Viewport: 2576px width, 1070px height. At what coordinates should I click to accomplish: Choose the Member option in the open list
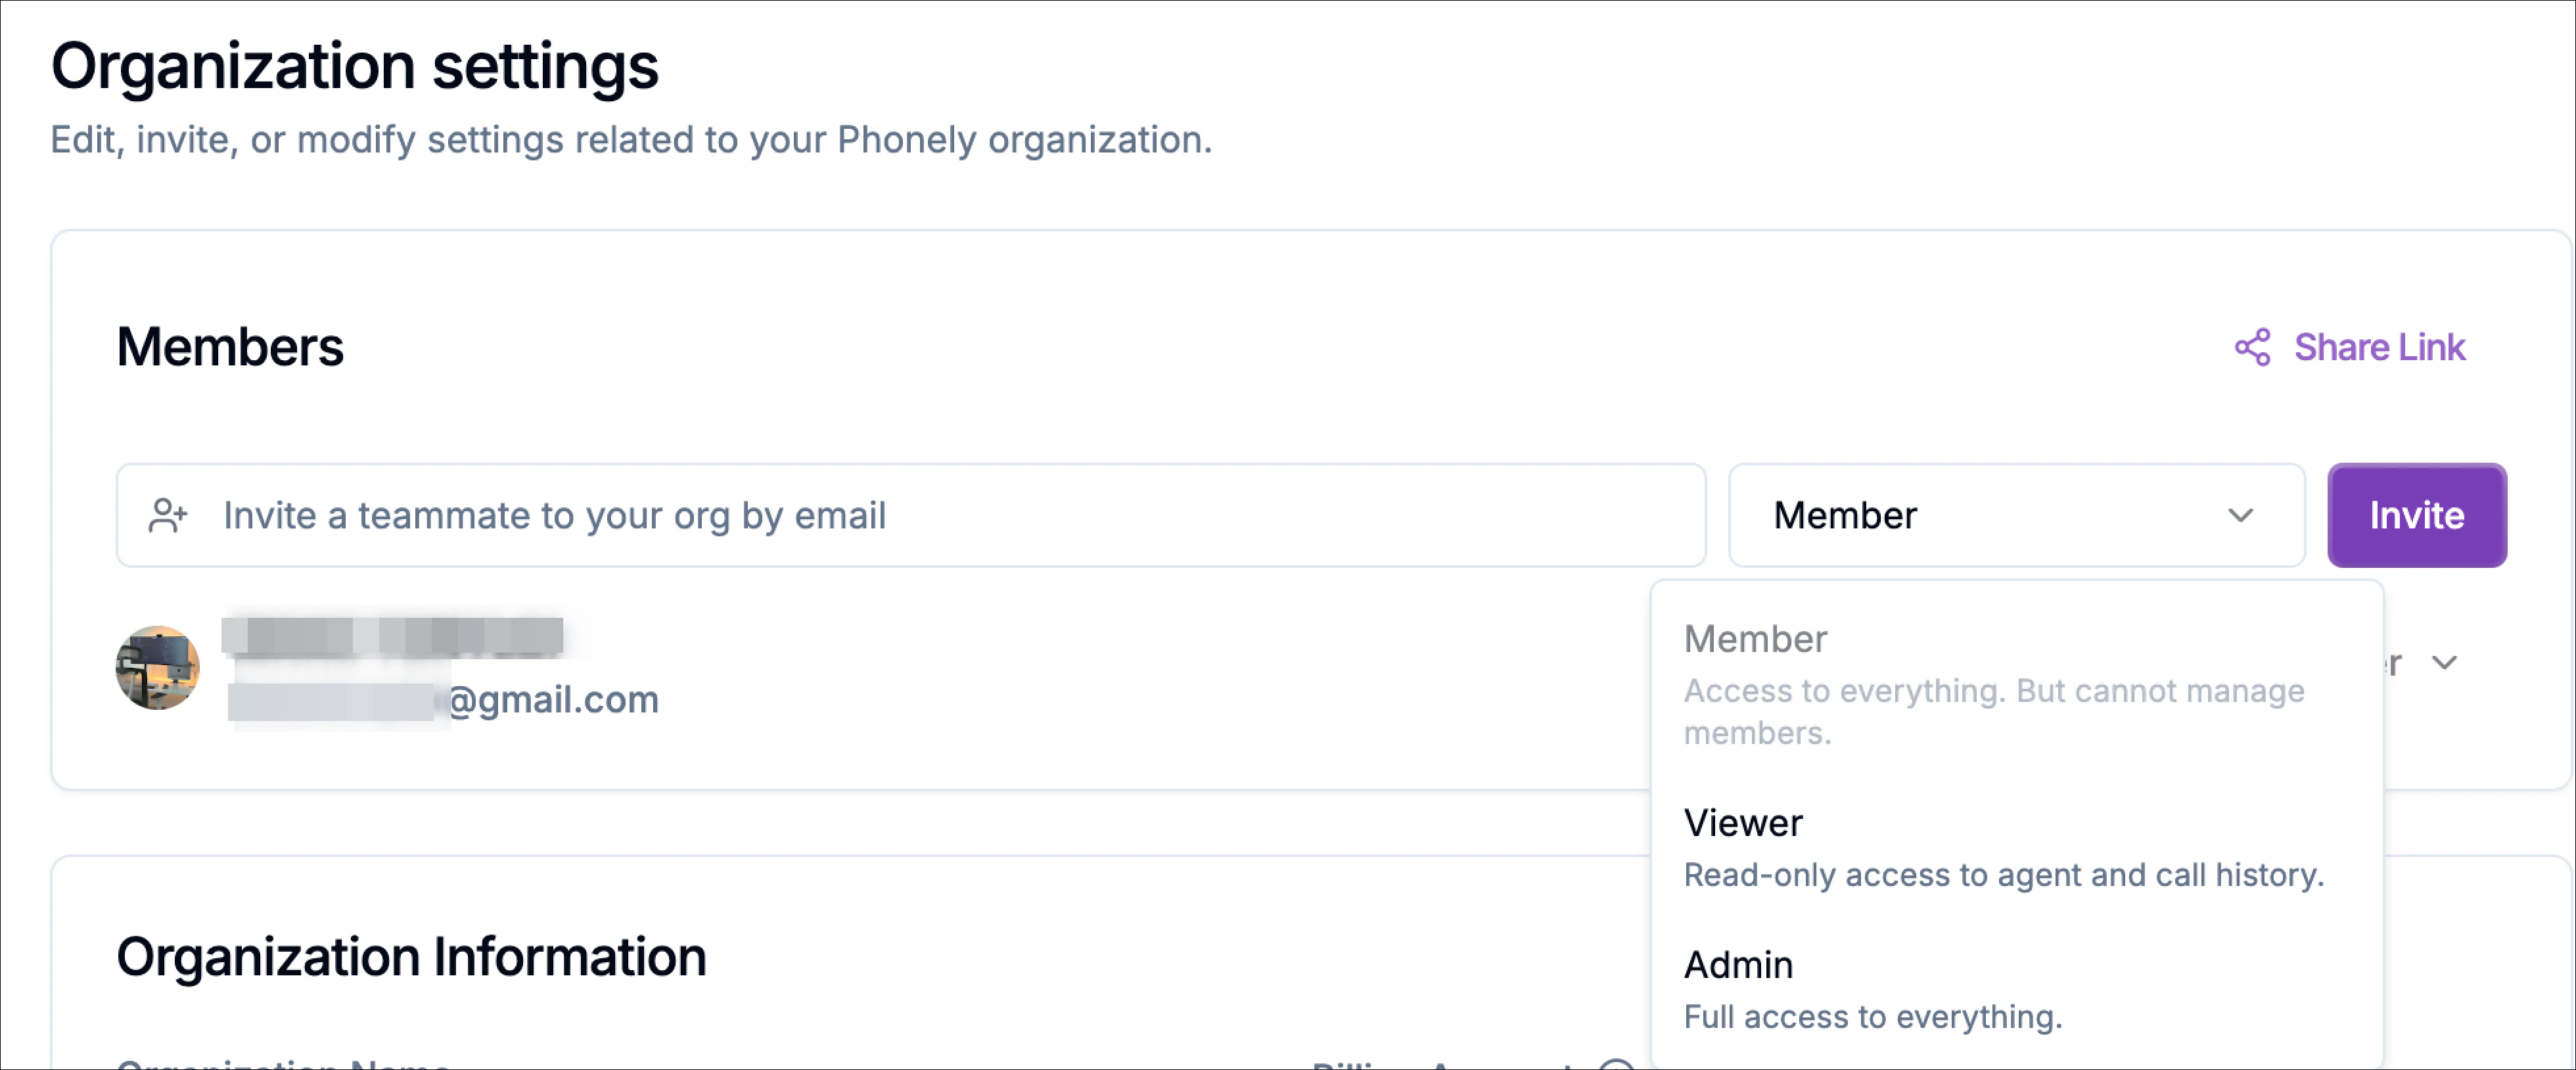[1755, 638]
